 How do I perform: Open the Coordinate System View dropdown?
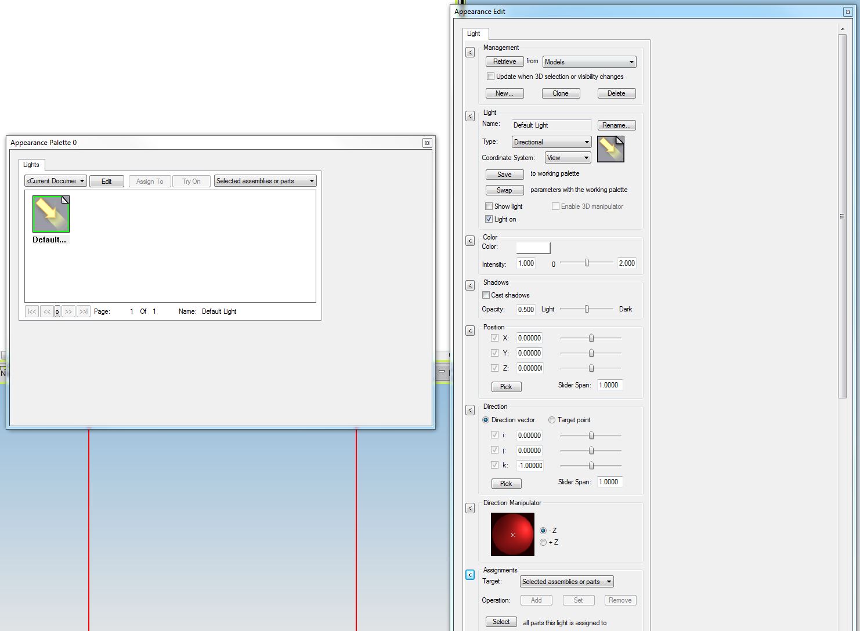(x=568, y=158)
